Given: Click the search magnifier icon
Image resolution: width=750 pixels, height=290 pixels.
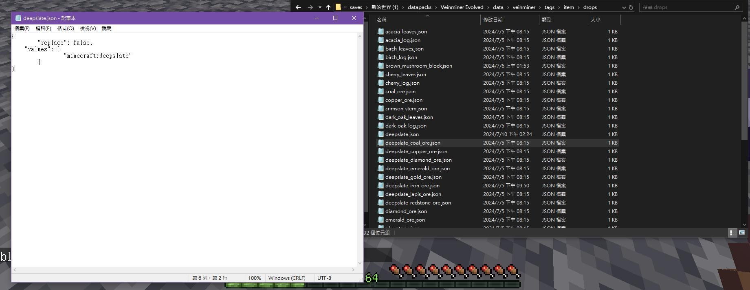Looking at the screenshot, I should (737, 7).
